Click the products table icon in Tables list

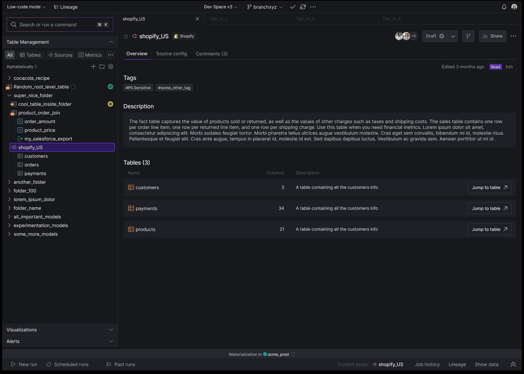(131, 229)
